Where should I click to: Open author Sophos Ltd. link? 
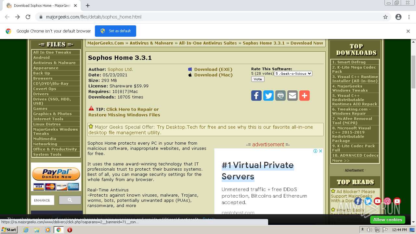(x=120, y=69)
